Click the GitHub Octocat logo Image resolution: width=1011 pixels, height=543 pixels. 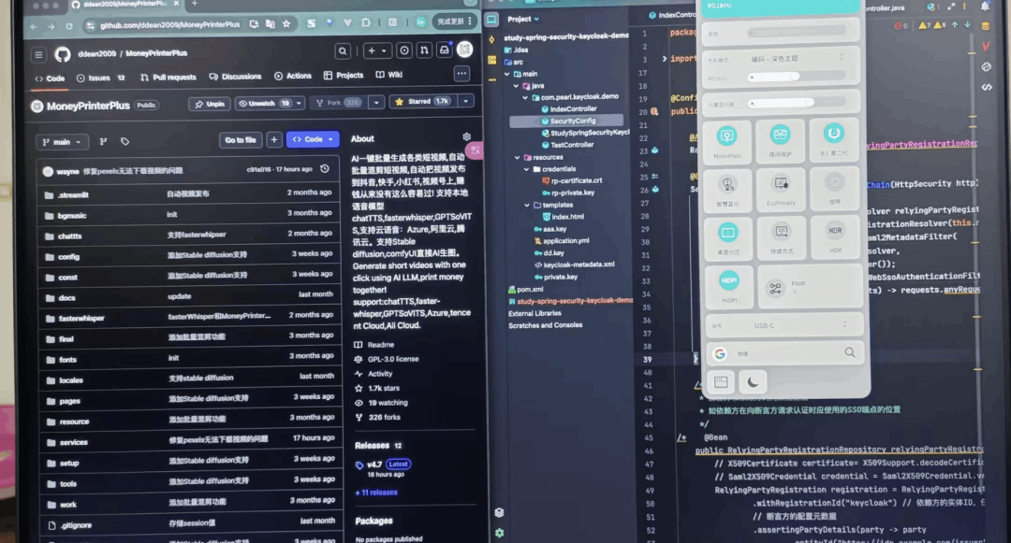[63, 54]
